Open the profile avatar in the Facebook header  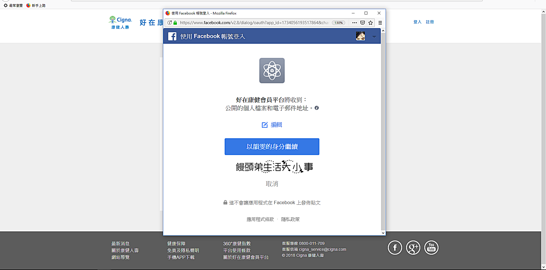coord(360,36)
